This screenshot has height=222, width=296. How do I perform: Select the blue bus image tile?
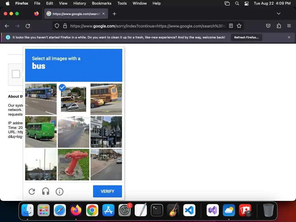click(x=41, y=99)
